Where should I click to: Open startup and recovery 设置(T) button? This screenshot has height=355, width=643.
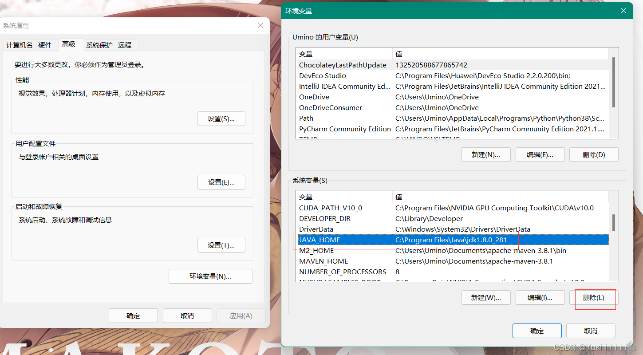[x=221, y=245]
